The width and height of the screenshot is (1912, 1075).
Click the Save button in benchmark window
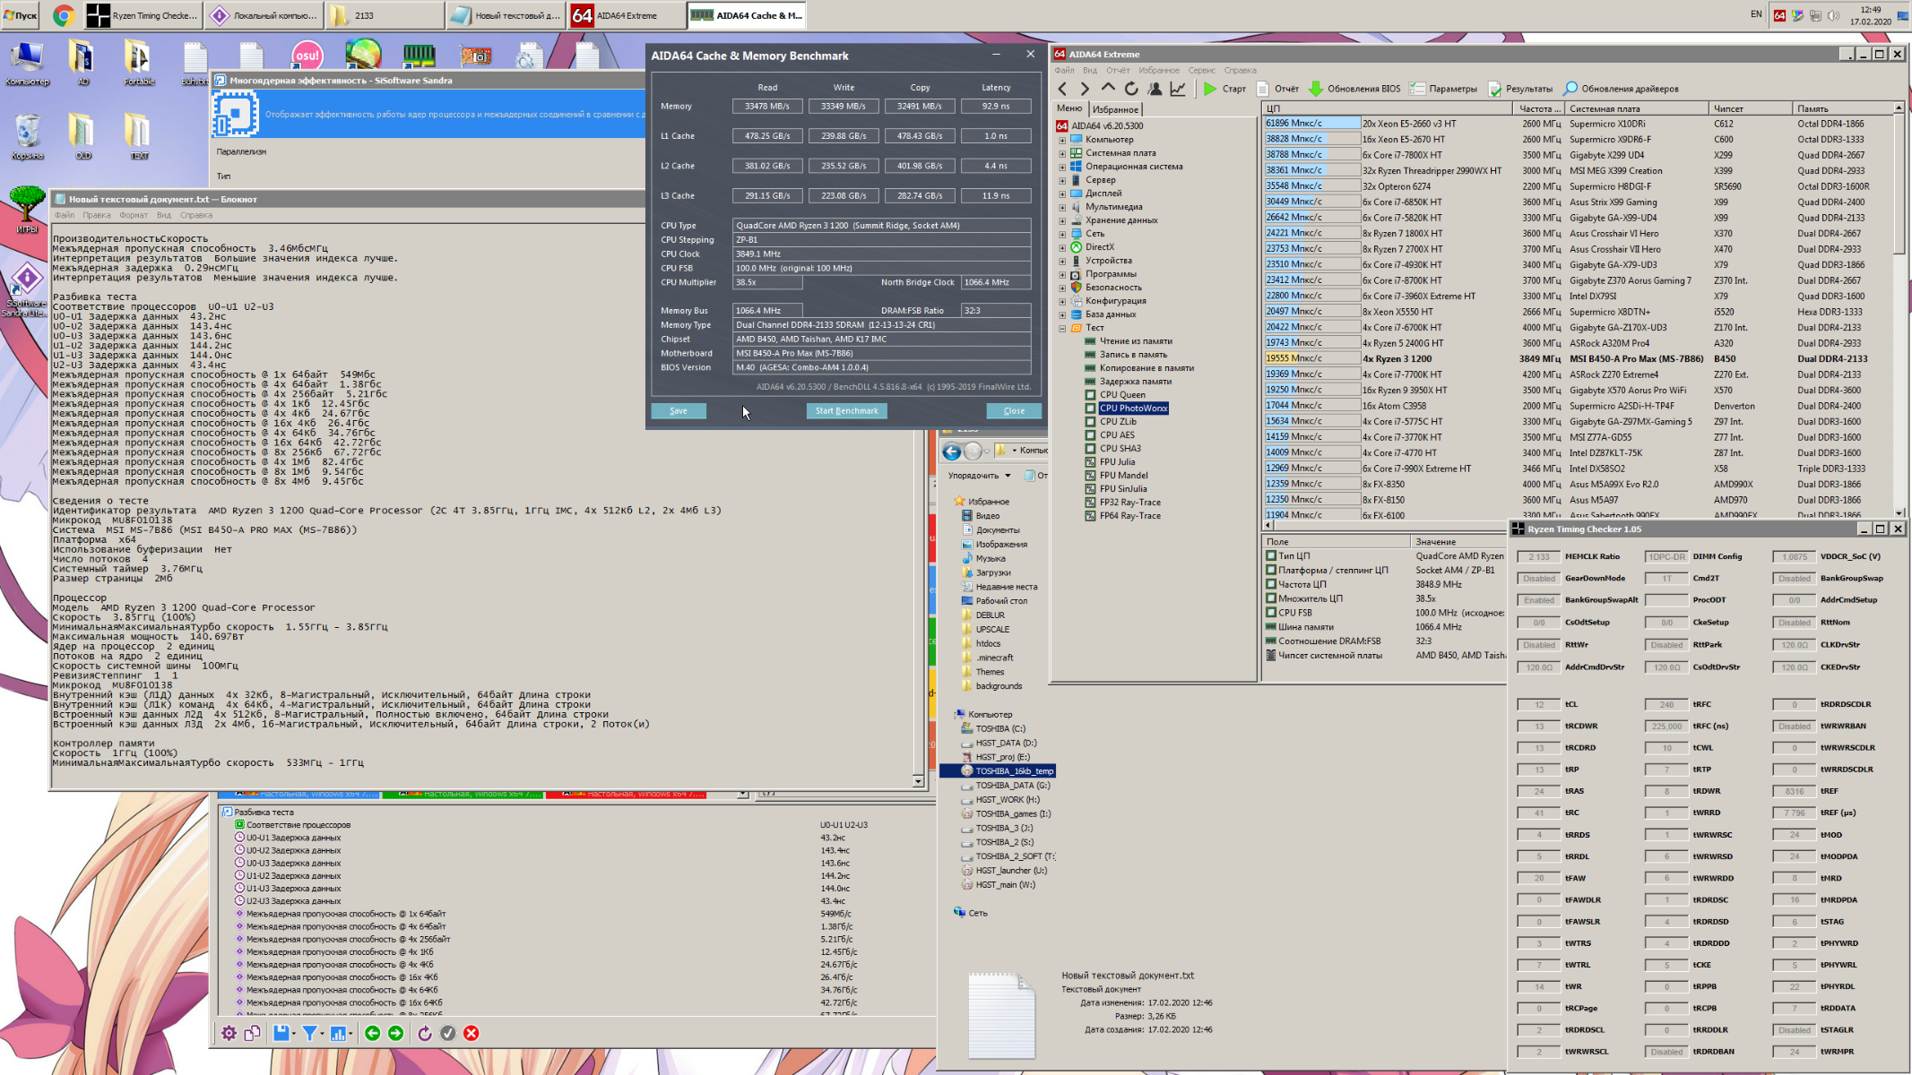[679, 410]
